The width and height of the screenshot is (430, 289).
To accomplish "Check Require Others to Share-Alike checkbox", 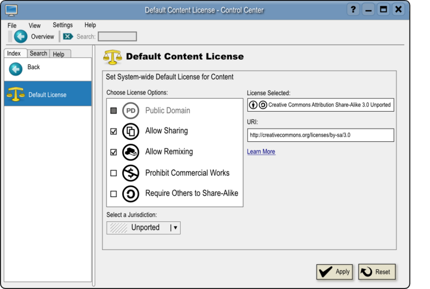I will 113,194.
